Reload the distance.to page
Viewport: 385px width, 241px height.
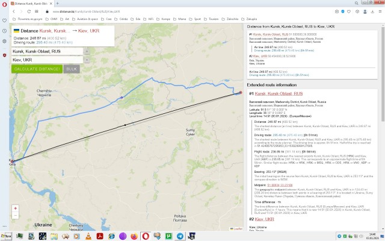(29, 11)
